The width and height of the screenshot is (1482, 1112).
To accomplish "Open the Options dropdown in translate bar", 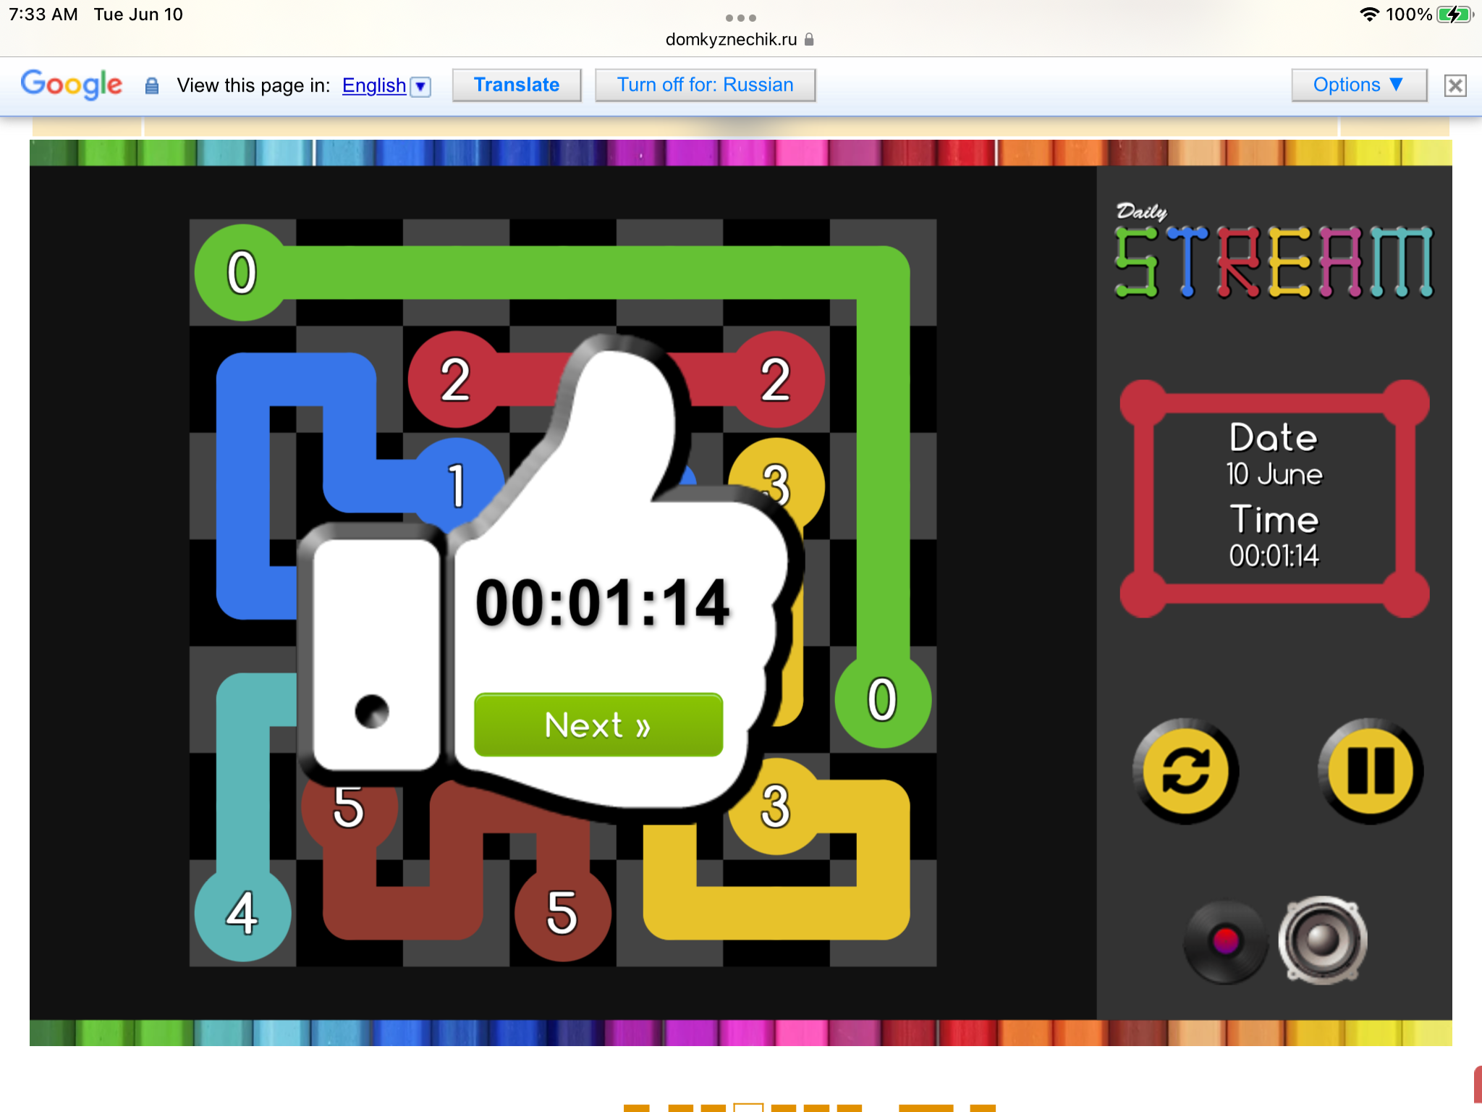I will (1359, 85).
